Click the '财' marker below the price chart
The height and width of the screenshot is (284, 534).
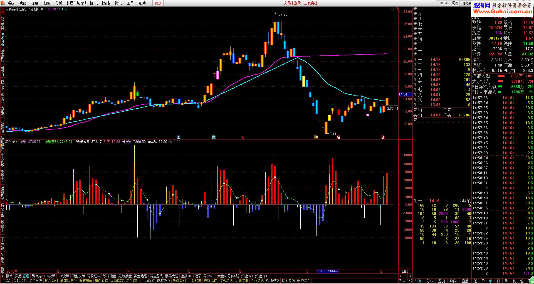(x=179, y=137)
